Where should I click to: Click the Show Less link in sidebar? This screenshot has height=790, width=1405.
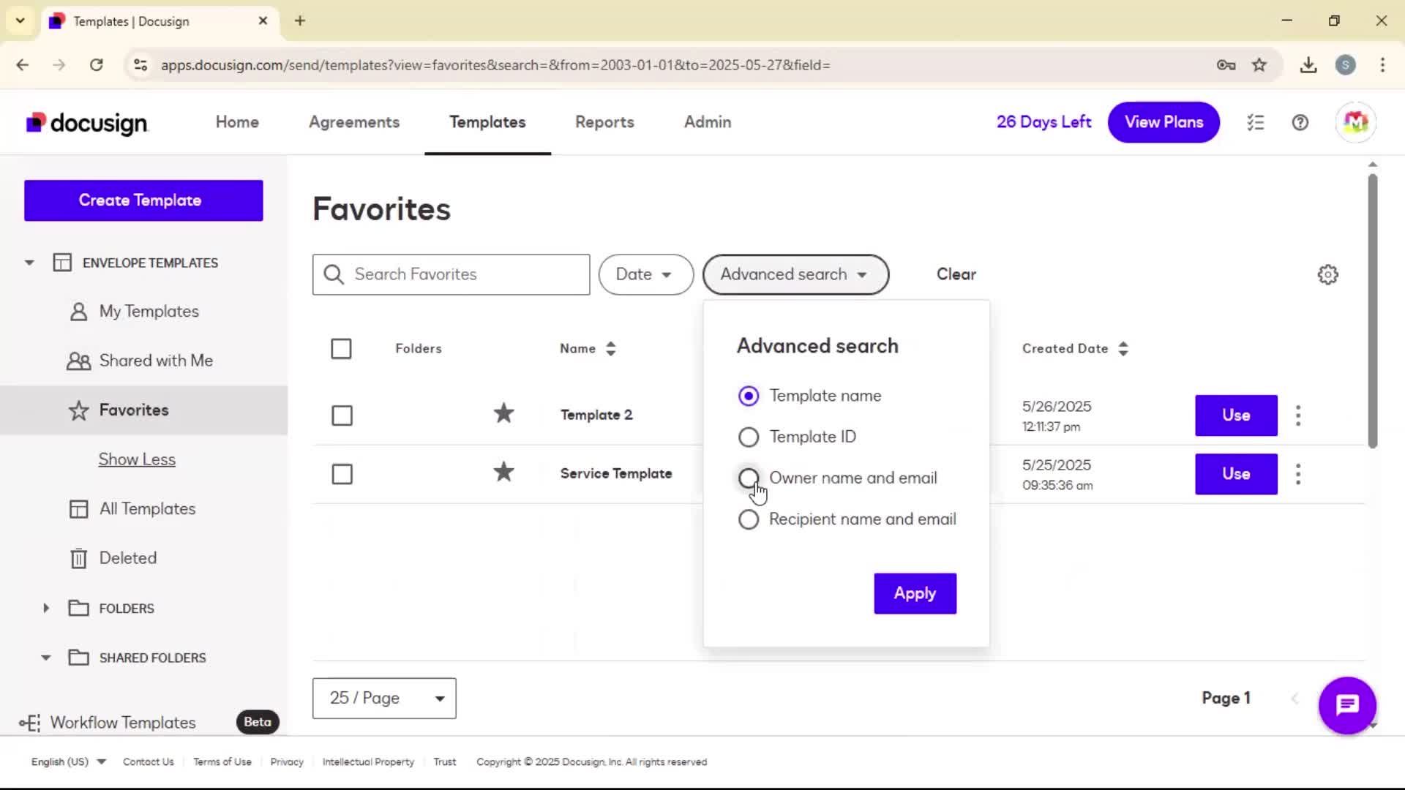(x=137, y=459)
